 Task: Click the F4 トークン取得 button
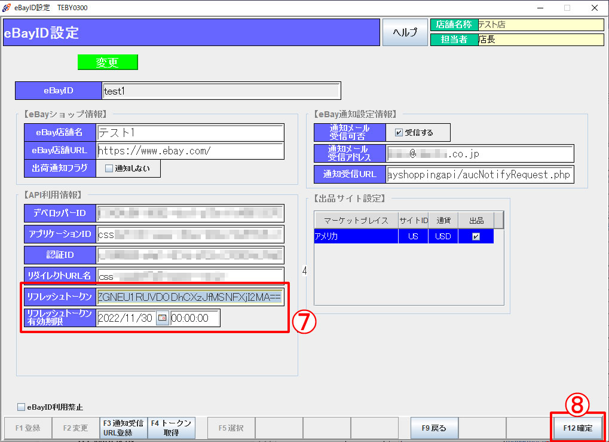(172, 428)
